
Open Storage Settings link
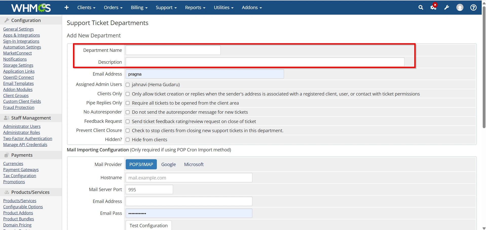(18, 65)
